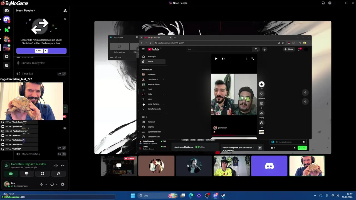Toggle the camera button in voice panel
The image size is (356, 200).
[x=11, y=174]
